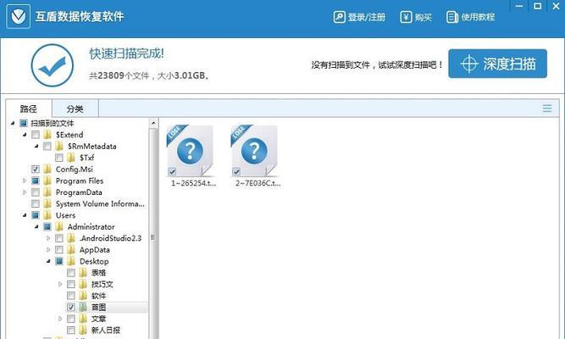The height and width of the screenshot is (339, 565).
Task: Uncheck the Config.Msi checkbox
Action: pyautogui.click(x=36, y=169)
